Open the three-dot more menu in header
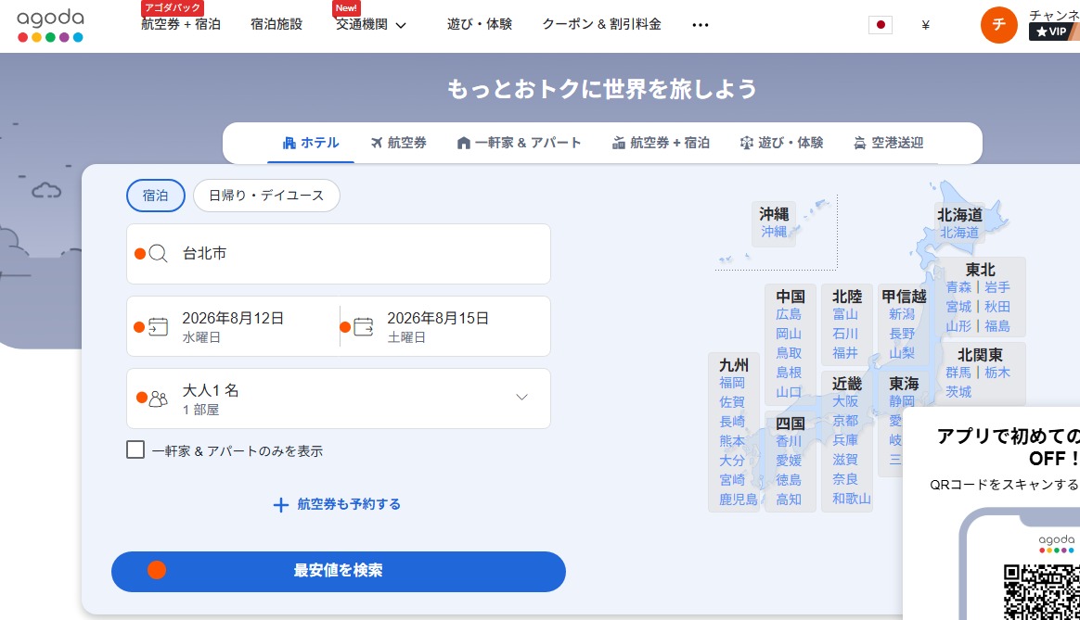Image resolution: width=1080 pixels, height=620 pixels. coord(701,25)
